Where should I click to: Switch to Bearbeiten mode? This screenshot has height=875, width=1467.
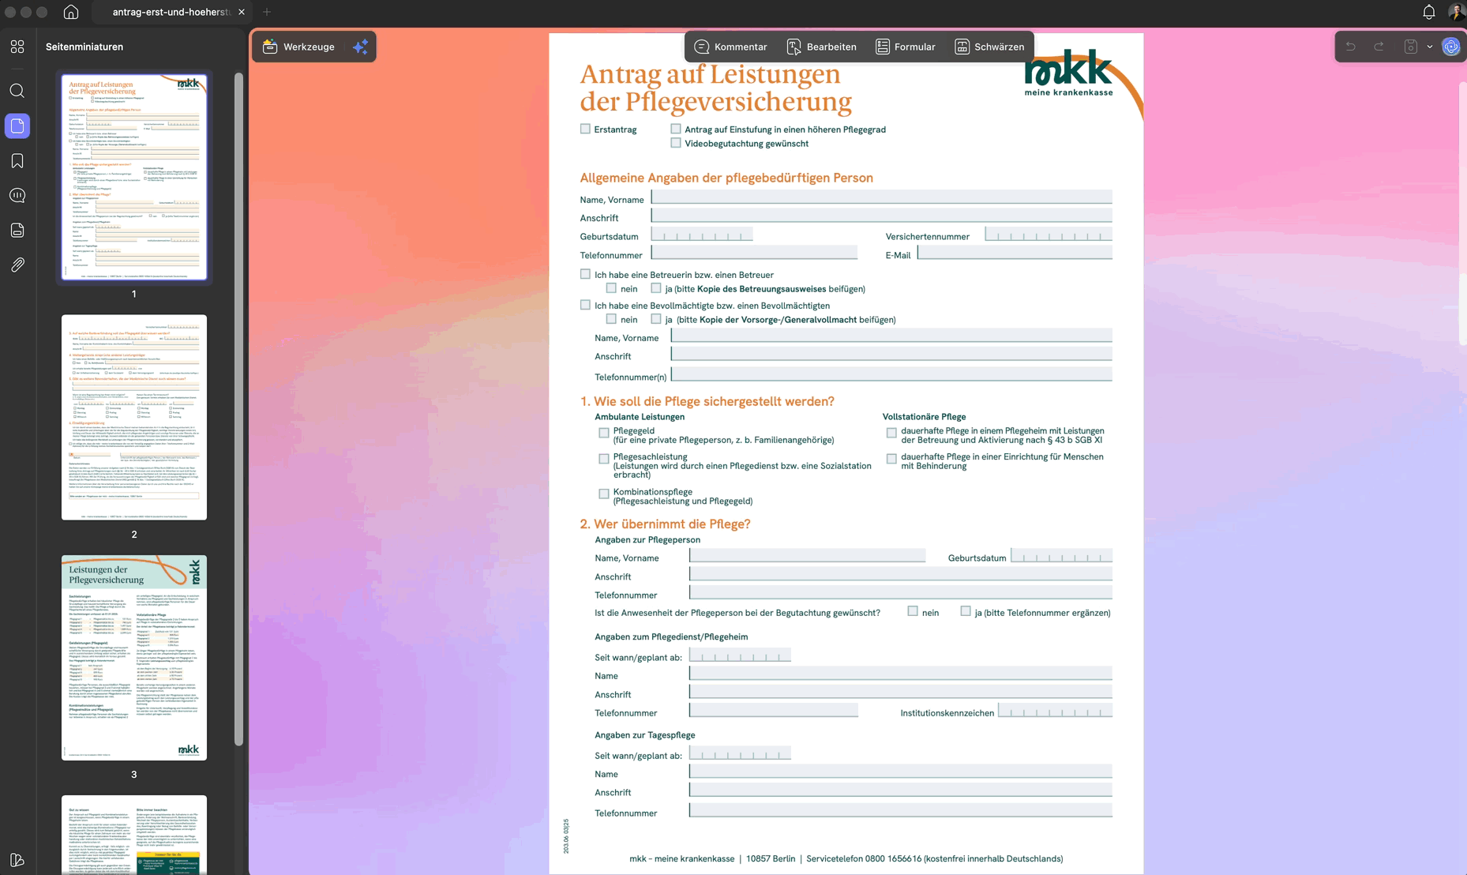tap(822, 47)
